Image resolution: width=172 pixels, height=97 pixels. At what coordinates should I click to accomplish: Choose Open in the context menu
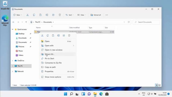[58, 41]
